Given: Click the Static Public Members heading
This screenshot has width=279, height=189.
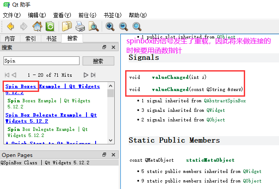Looking at the screenshot, I should pos(174,140).
